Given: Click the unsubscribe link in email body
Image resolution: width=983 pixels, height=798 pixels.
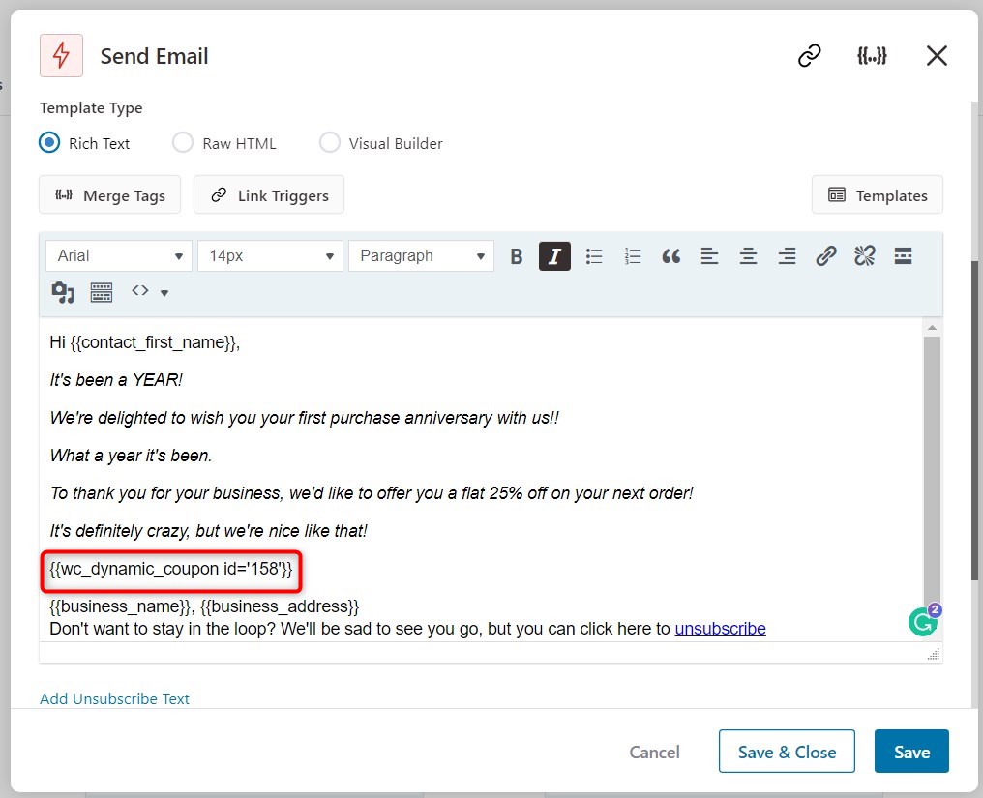Looking at the screenshot, I should click(x=721, y=628).
